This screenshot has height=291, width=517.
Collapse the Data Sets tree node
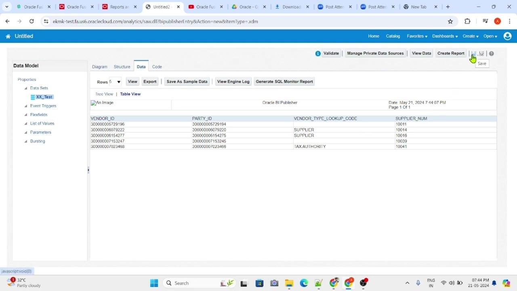coord(26,88)
